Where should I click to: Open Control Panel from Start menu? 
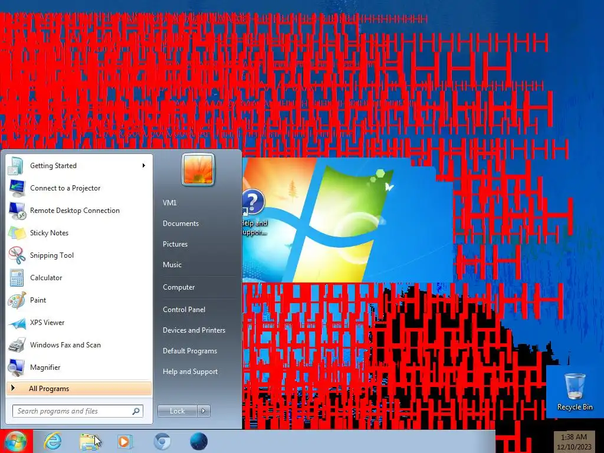[184, 310]
